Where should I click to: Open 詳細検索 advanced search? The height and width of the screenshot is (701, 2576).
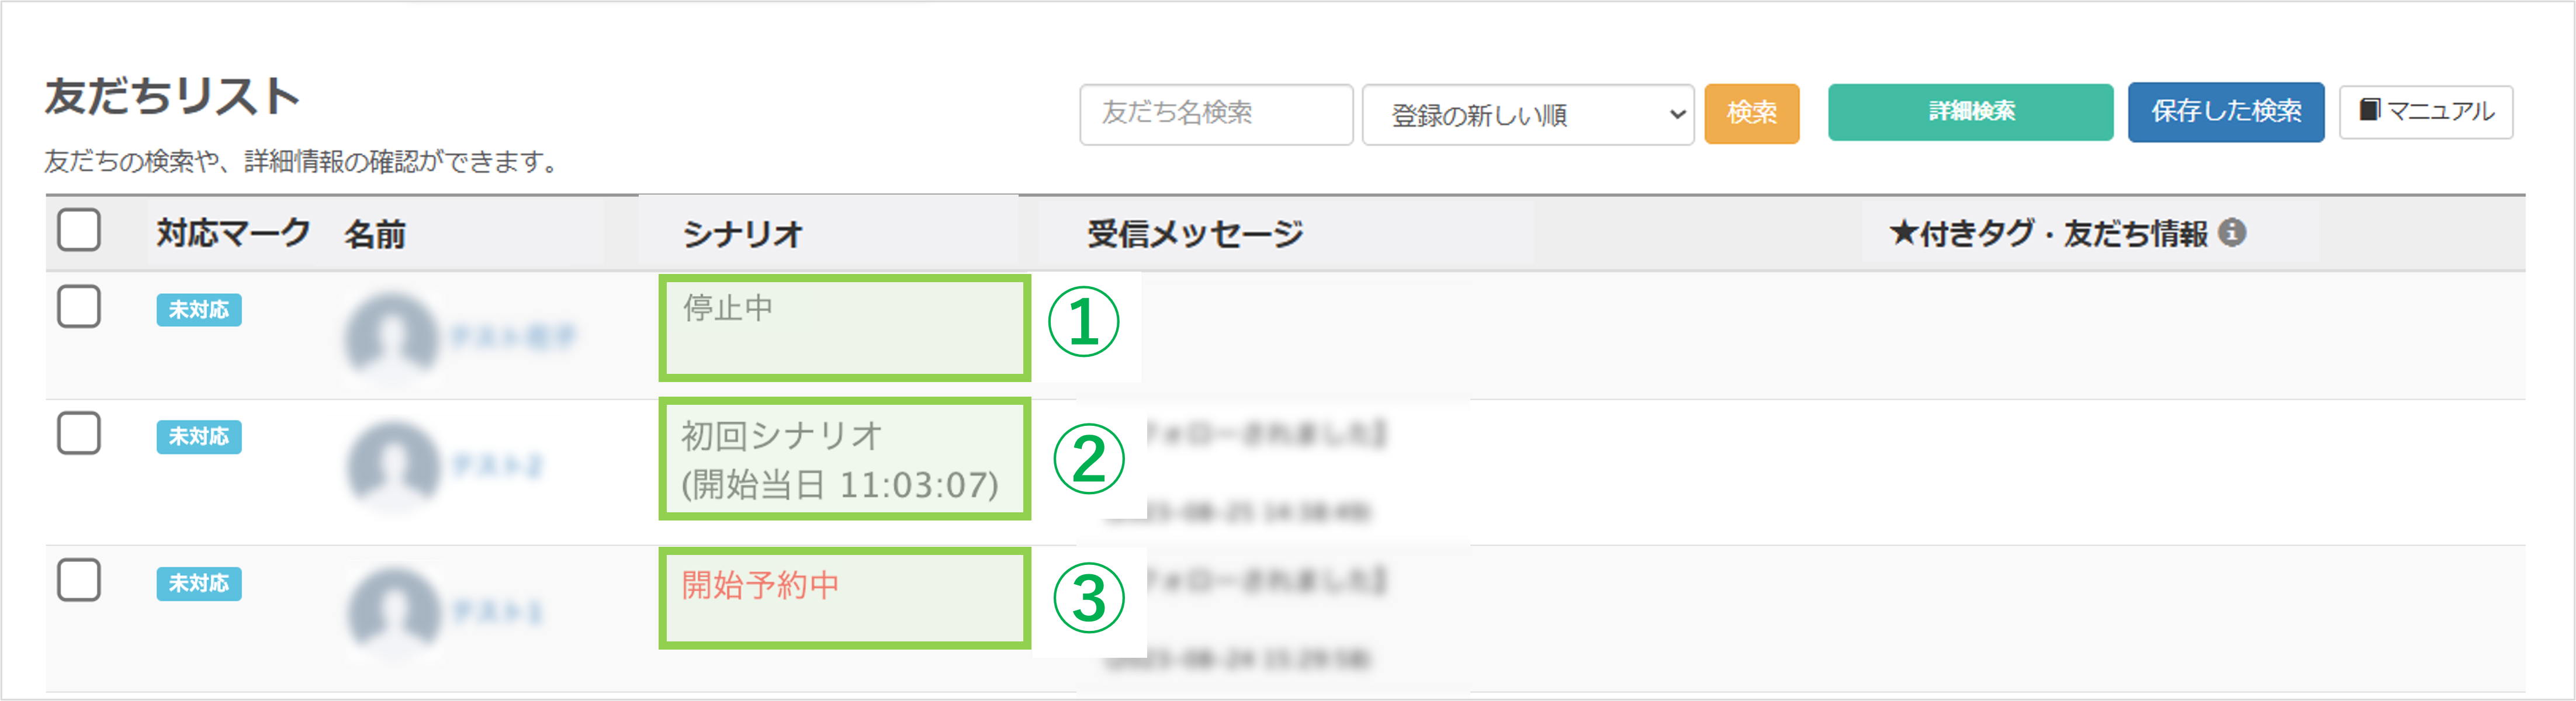[1970, 112]
